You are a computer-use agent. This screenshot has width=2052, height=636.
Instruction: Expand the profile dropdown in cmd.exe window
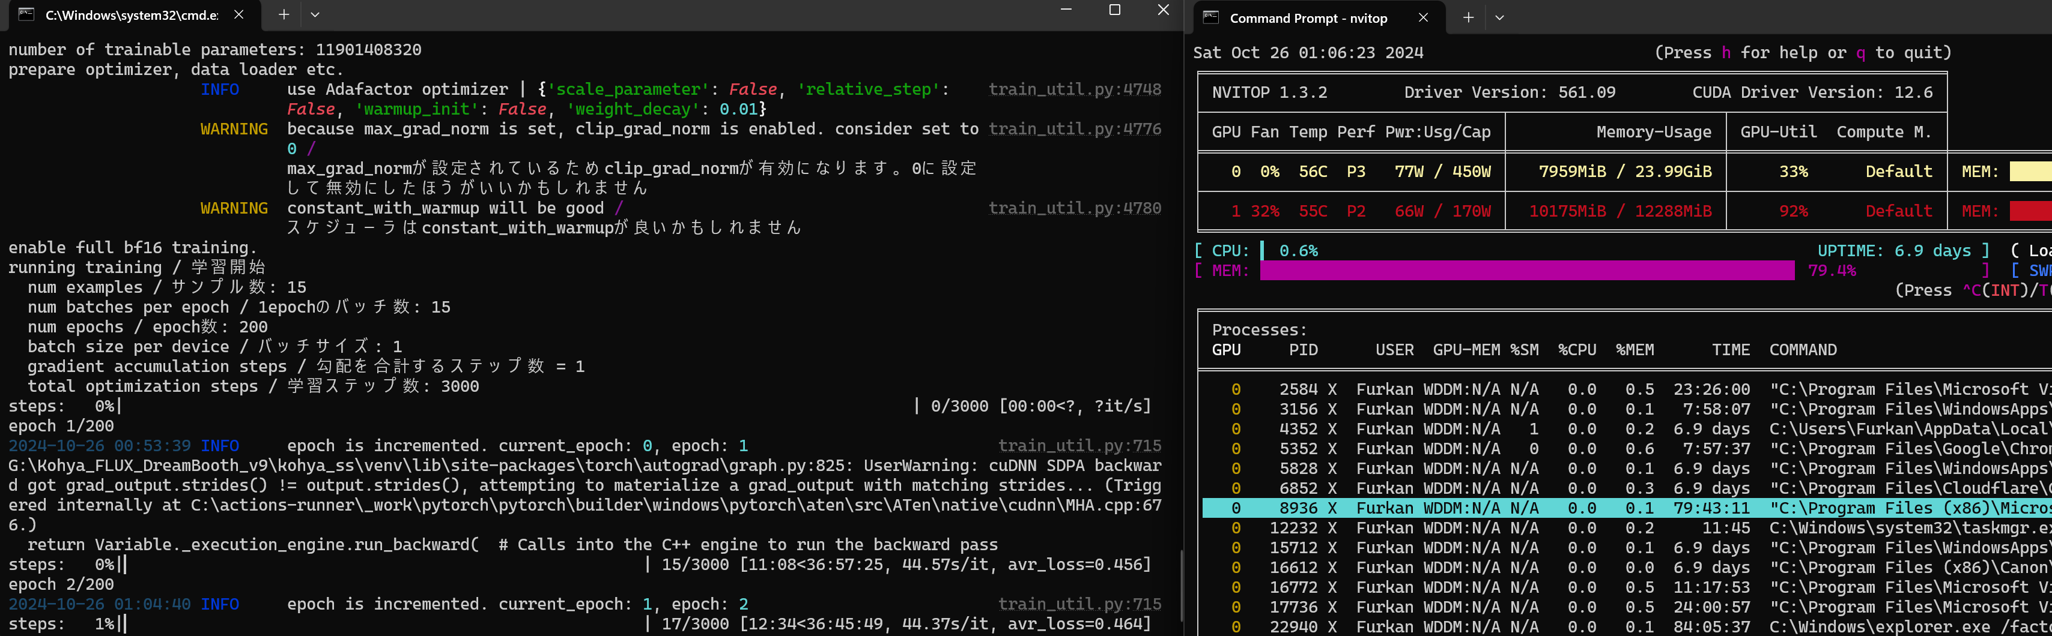click(x=315, y=14)
